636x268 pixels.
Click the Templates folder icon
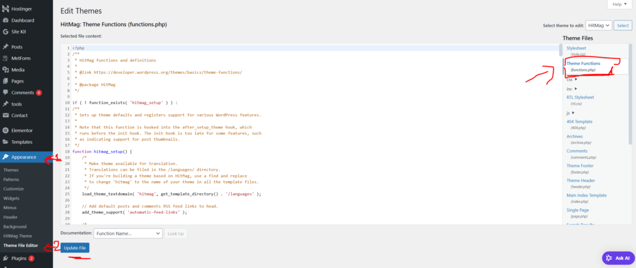coord(6,142)
